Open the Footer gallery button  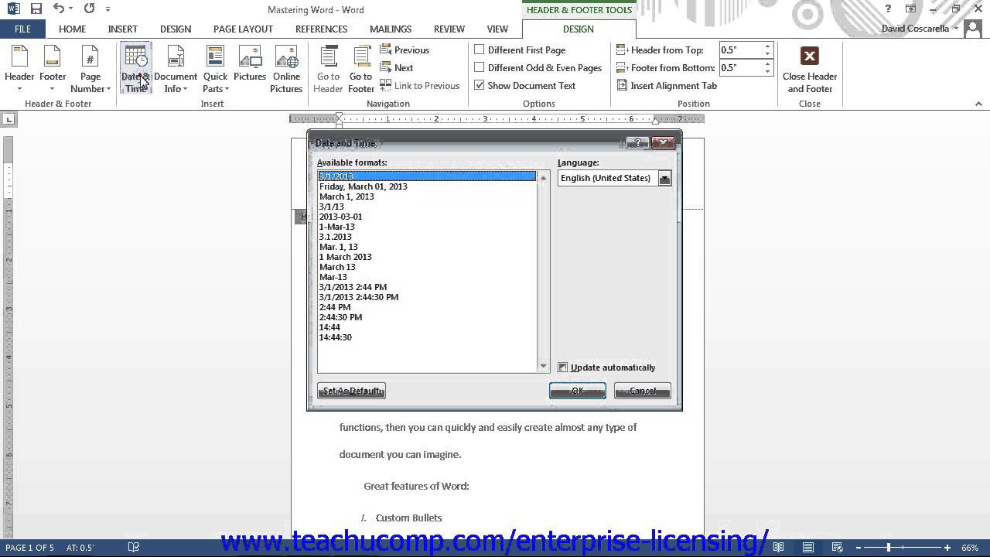(53, 69)
